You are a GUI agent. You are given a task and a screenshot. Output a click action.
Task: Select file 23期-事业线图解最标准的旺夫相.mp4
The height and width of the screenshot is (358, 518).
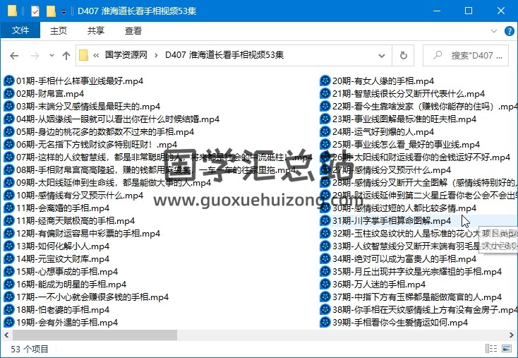[399, 119]
